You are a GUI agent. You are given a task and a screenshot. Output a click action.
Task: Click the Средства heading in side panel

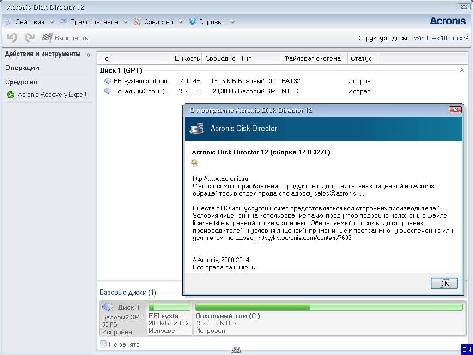[x=21, y=82]
